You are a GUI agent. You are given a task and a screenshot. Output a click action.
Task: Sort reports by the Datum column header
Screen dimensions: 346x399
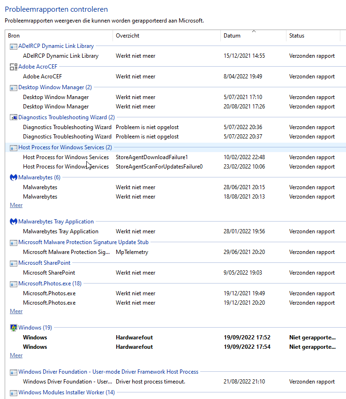coord(232,36)
